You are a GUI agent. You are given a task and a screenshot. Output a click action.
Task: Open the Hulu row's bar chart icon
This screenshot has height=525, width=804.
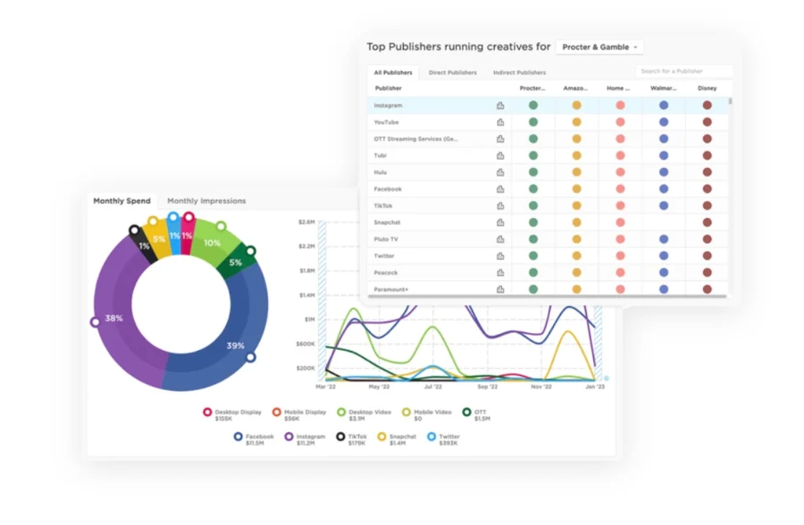[500, 172]
